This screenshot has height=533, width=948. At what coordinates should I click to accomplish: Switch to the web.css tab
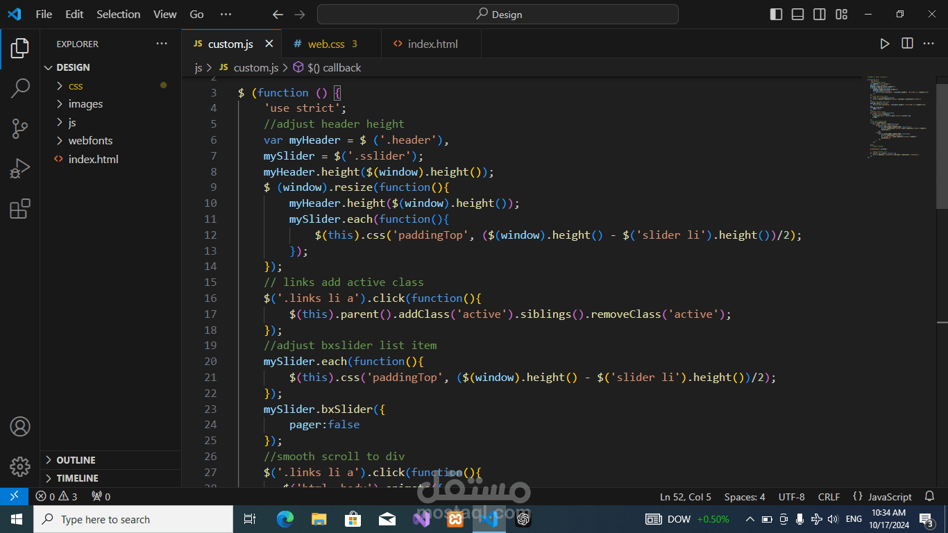pyautogui.click(x=330, y=44)
